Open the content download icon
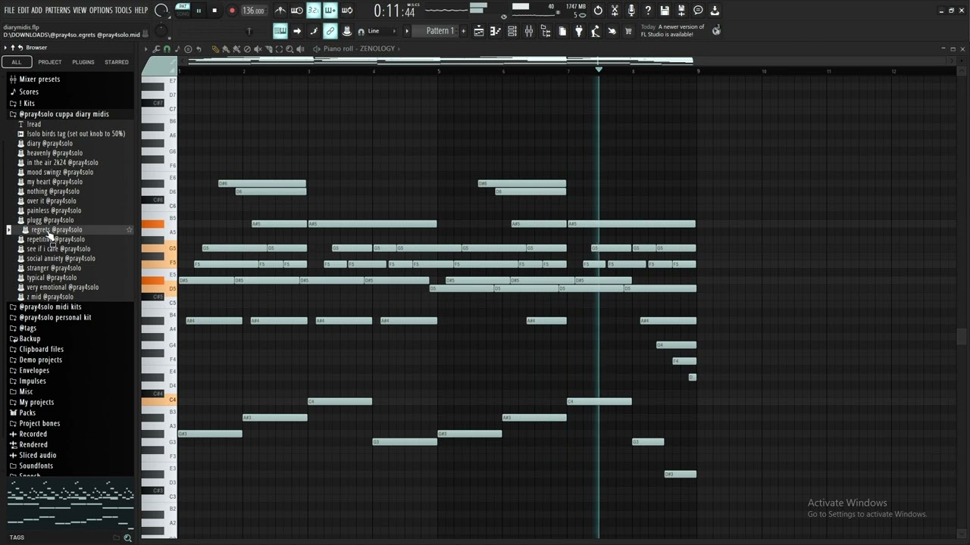Screen dimensions: 970x545 (x=714, y=11)
